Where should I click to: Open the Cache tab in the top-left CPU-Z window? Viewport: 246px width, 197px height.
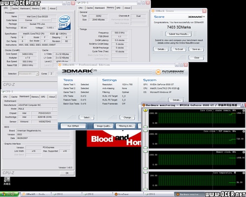click(15, 8)
